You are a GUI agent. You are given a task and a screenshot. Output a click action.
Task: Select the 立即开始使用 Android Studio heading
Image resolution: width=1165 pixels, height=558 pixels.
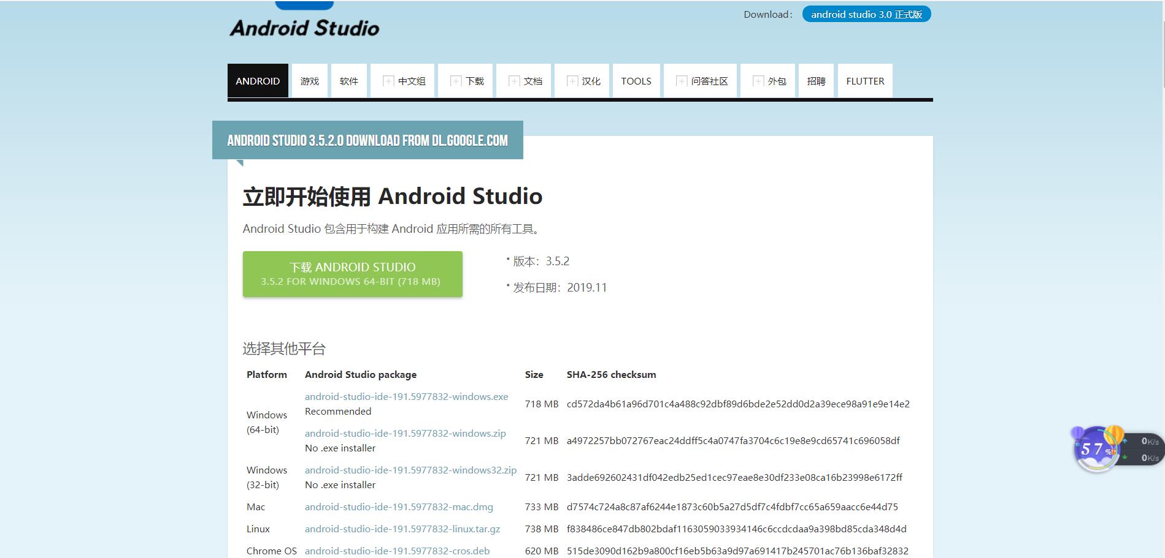click(x=393, y=196)
